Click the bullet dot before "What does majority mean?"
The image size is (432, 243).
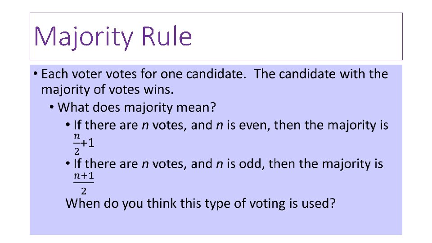coord(52,108)
